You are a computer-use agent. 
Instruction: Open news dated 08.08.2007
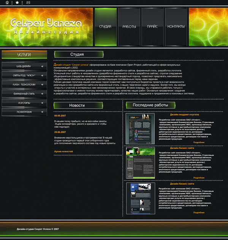(60, 115)
